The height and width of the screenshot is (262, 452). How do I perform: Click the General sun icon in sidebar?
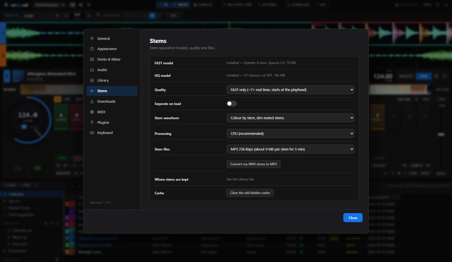pos(92,38)
